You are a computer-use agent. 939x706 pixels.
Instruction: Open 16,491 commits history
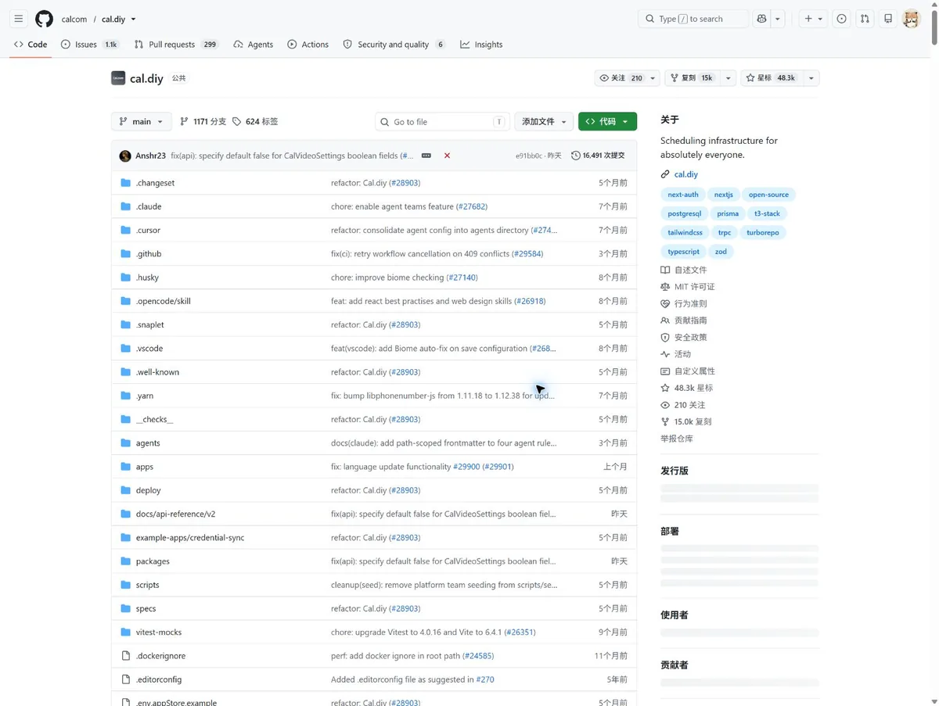[x=598, y=156]
